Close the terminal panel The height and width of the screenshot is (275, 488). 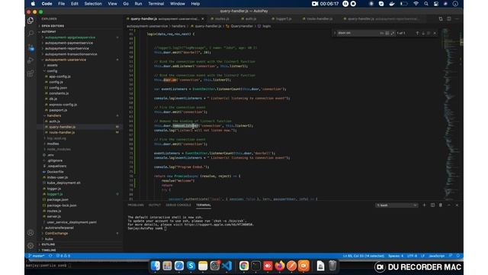[x=457, y=205]
